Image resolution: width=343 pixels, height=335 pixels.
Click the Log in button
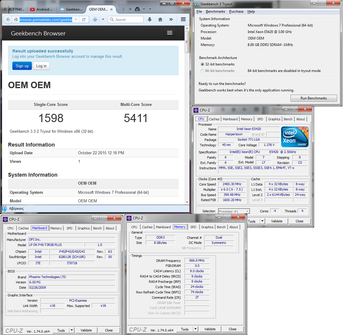tap(41, 66)
